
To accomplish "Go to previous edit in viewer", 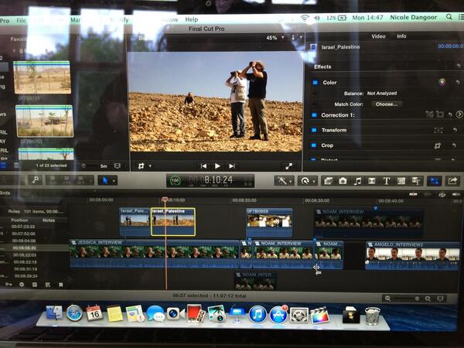I will [x=203, y=166].
